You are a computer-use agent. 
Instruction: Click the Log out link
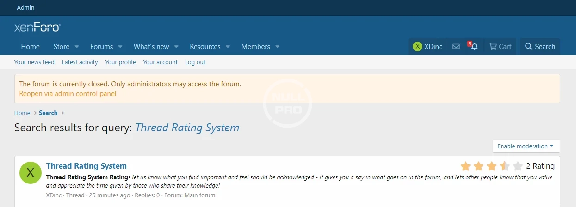tap(195, 62)
